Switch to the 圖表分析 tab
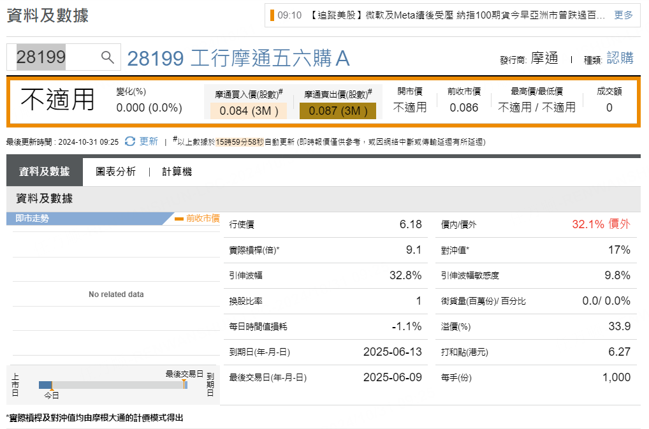The height and width of the screenshot is (429, 649). coord(115,171)
